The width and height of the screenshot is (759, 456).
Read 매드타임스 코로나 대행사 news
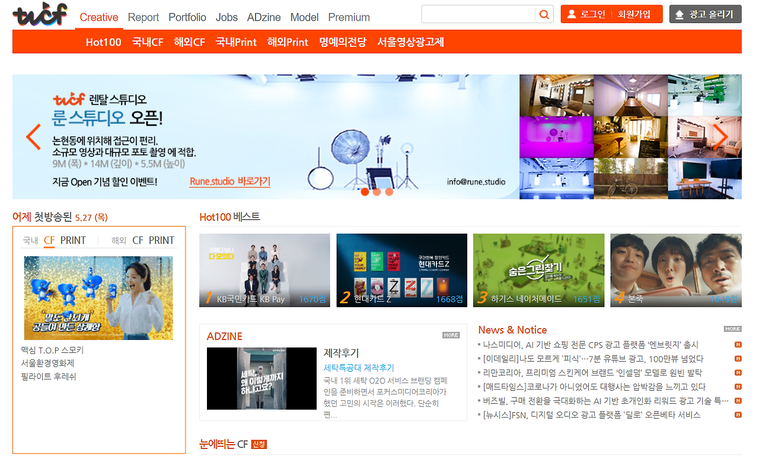tap(594, 387)
